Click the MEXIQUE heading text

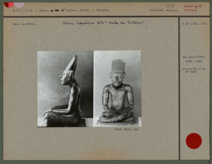(23, 11)
